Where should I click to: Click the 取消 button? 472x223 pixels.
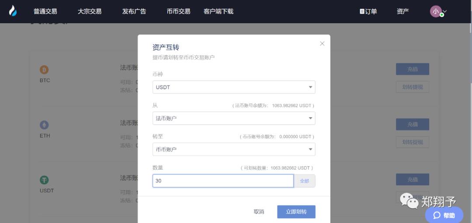[x=259, y=212]
